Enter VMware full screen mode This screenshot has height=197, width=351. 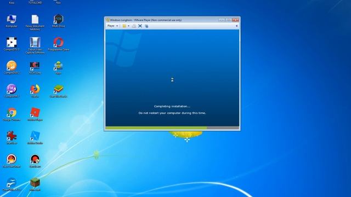(140, 26)
